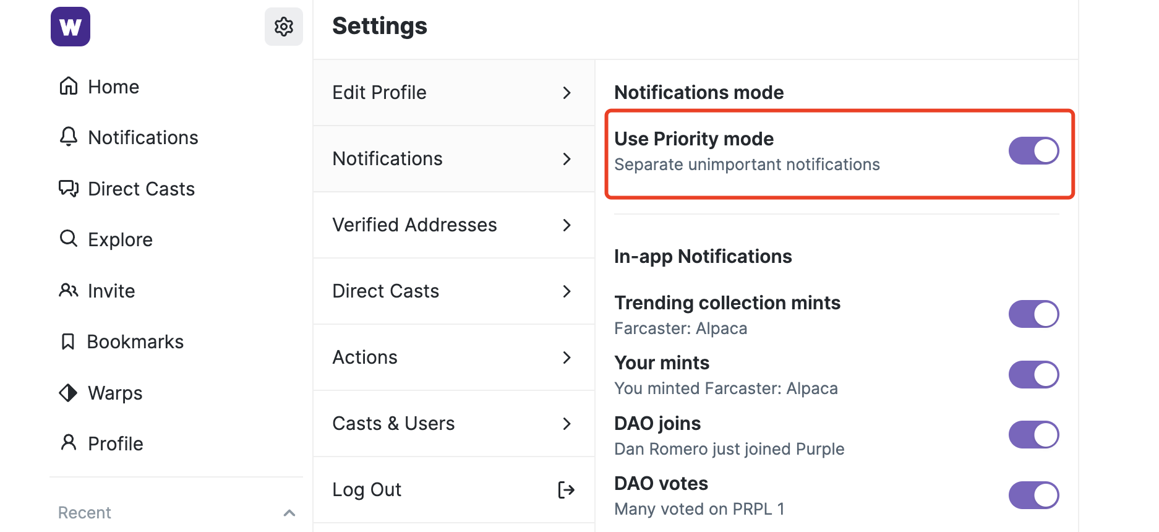The image size is (1159, 532).
Task: Click the Explore magnifying glass icon
Action: (x=69, y=239)
